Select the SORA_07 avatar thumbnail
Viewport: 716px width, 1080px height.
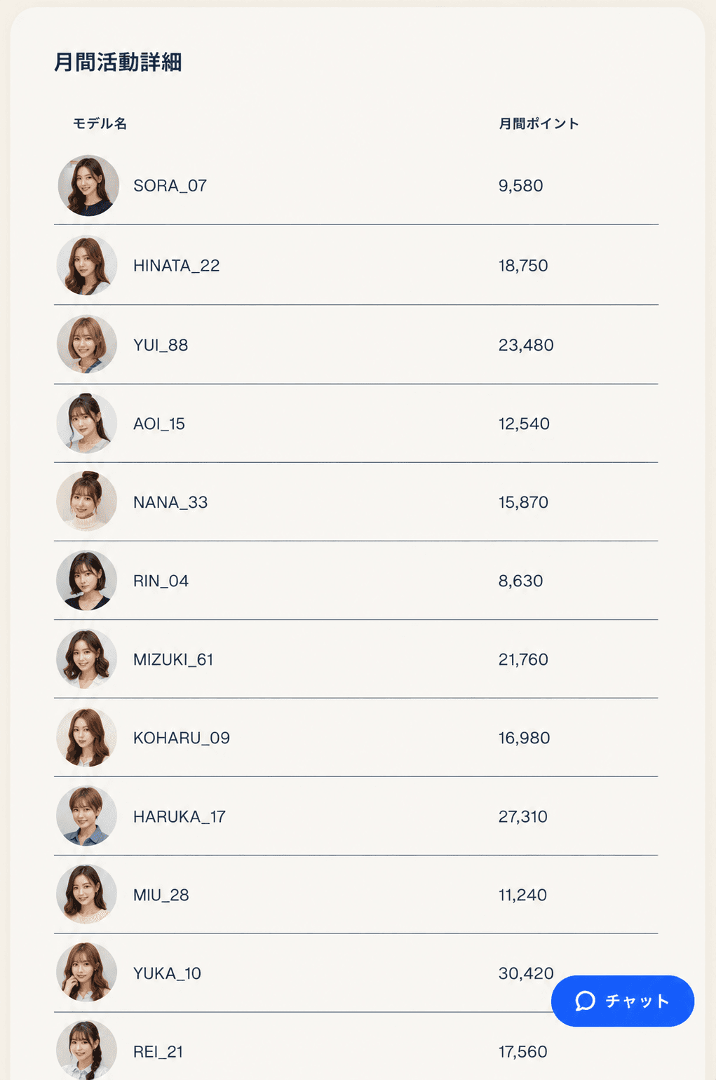(x=88, y=186)
